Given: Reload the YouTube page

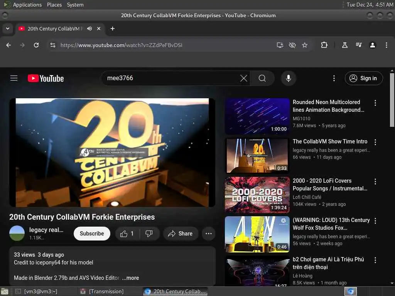Looking at the screenshot, I should tap(36, 45).
